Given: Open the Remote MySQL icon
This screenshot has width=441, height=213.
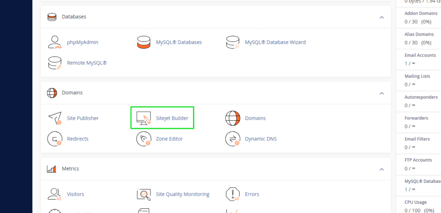Looking at the screenshot, I should coord(55,63).
